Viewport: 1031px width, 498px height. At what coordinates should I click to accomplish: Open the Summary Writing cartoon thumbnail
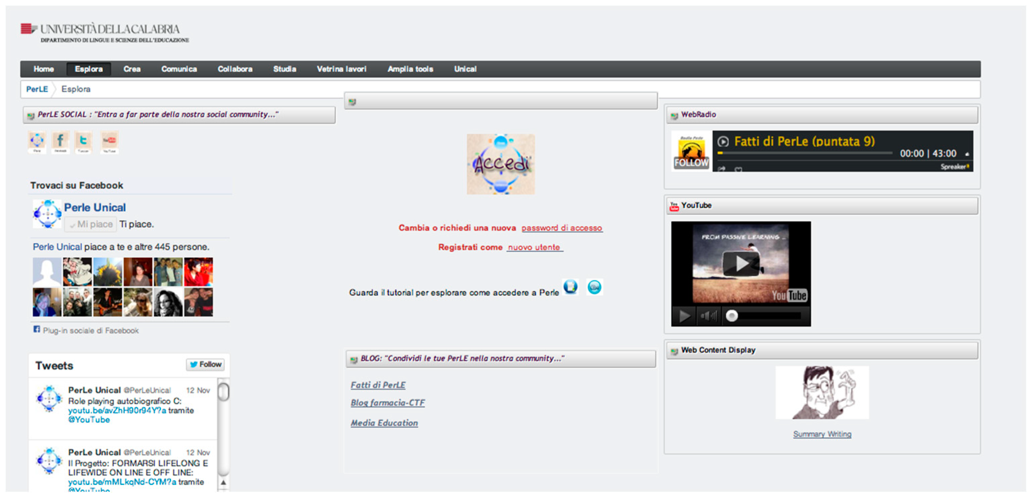pyautogui.click(x=822, y=393)
